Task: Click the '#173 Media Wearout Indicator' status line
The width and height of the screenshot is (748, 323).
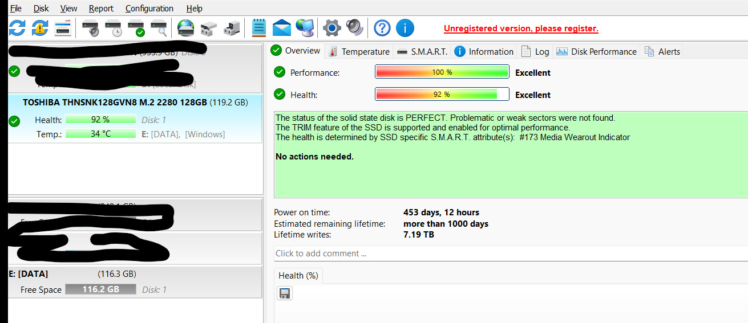Action: tap(452, 137)
